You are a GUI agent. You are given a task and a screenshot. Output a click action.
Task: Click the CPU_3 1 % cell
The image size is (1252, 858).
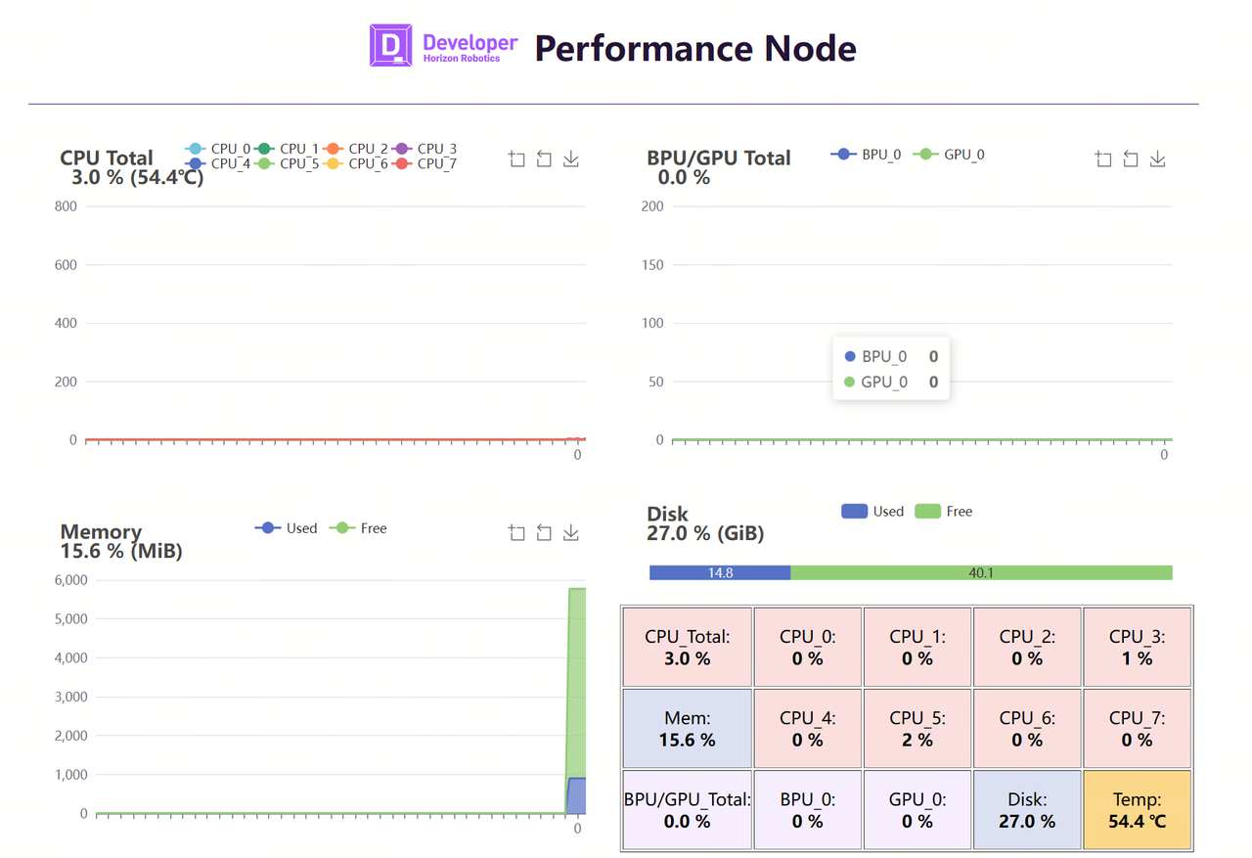coord(1138,647)
